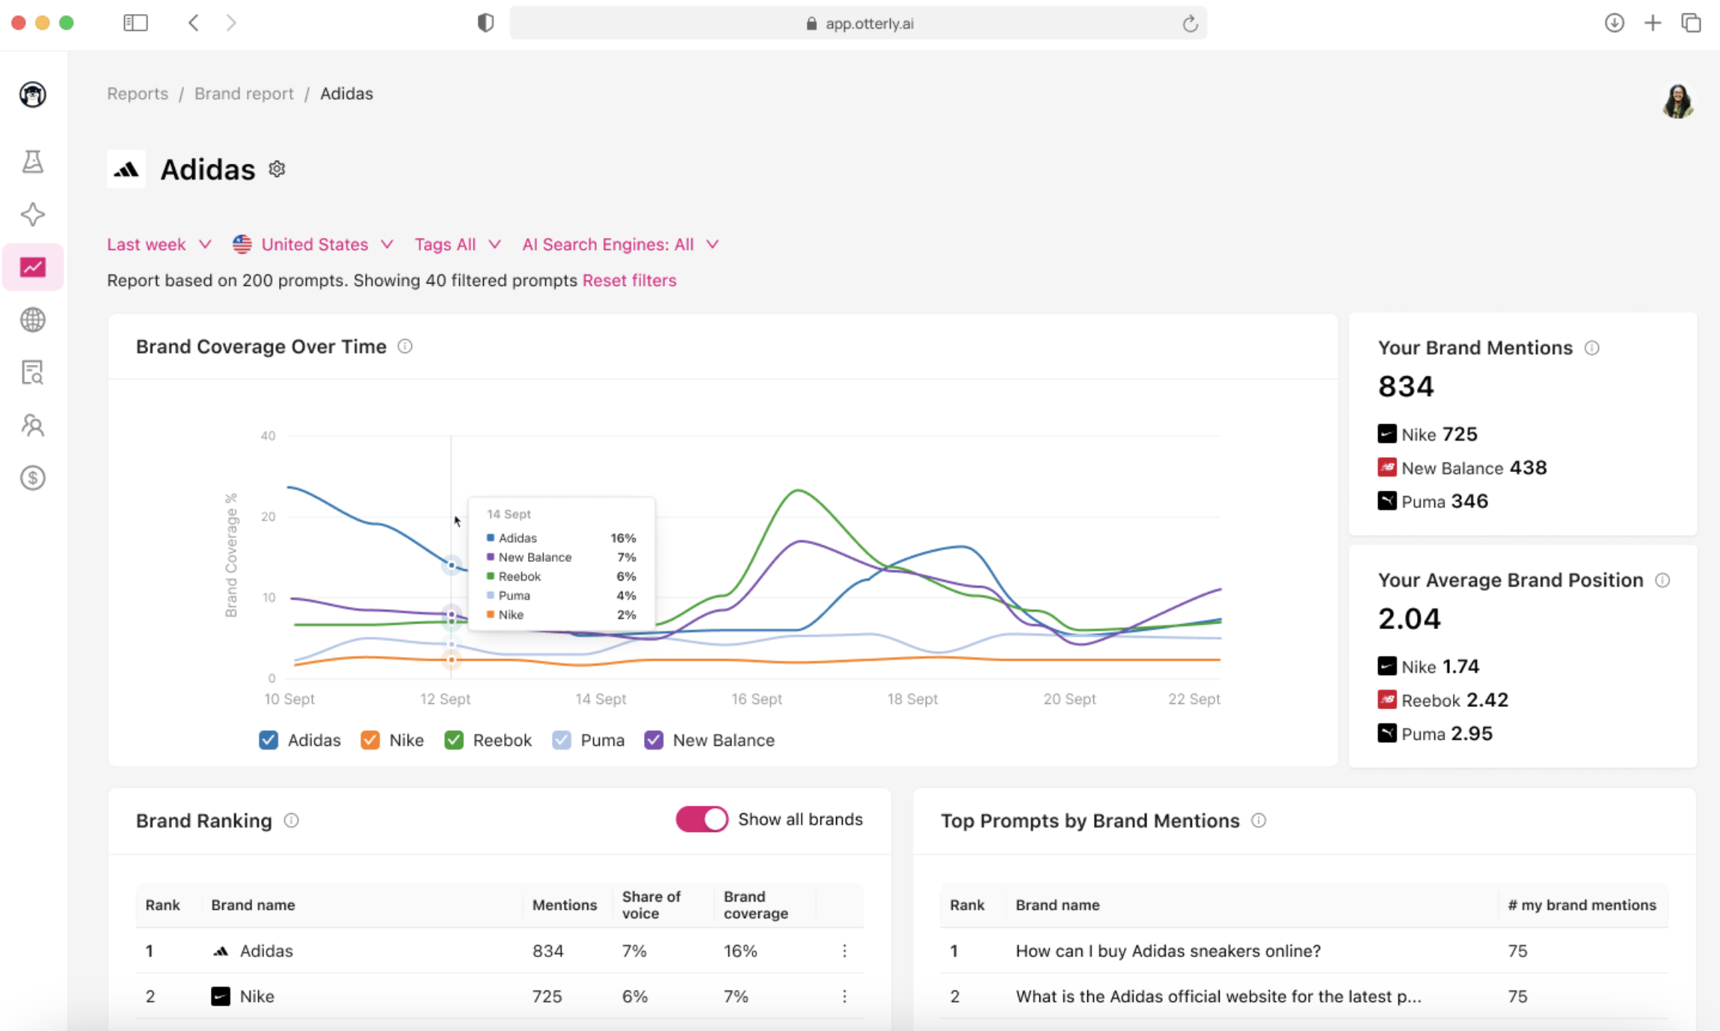Click the active analytics chart icon

click(32, 266)
